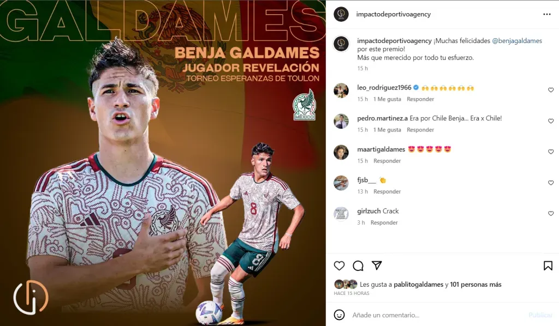Image resolution: width=559 pixels, height=326 pixels.
Task: Share the post with the paper plane icon
Action: [x=377, y=265]
